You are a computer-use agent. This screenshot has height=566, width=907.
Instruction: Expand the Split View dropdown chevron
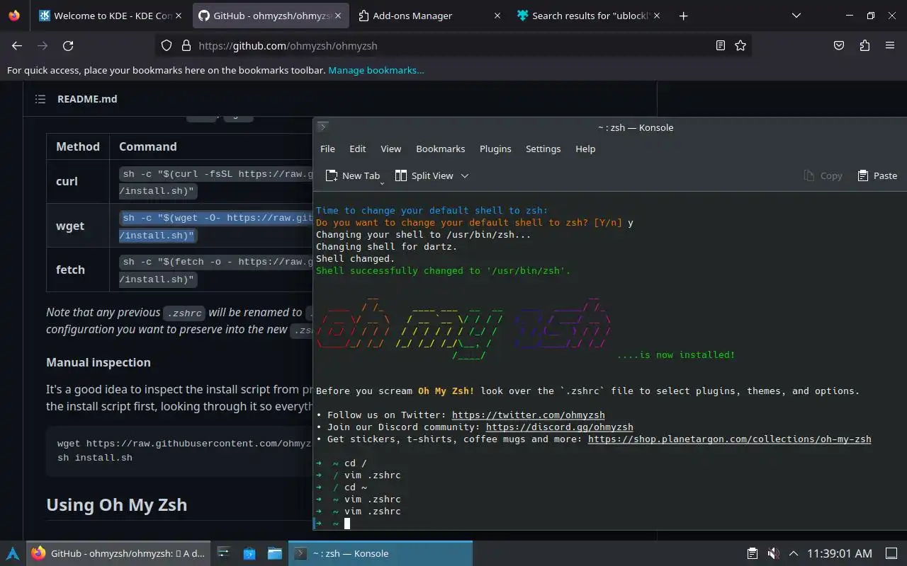[465, 175]
